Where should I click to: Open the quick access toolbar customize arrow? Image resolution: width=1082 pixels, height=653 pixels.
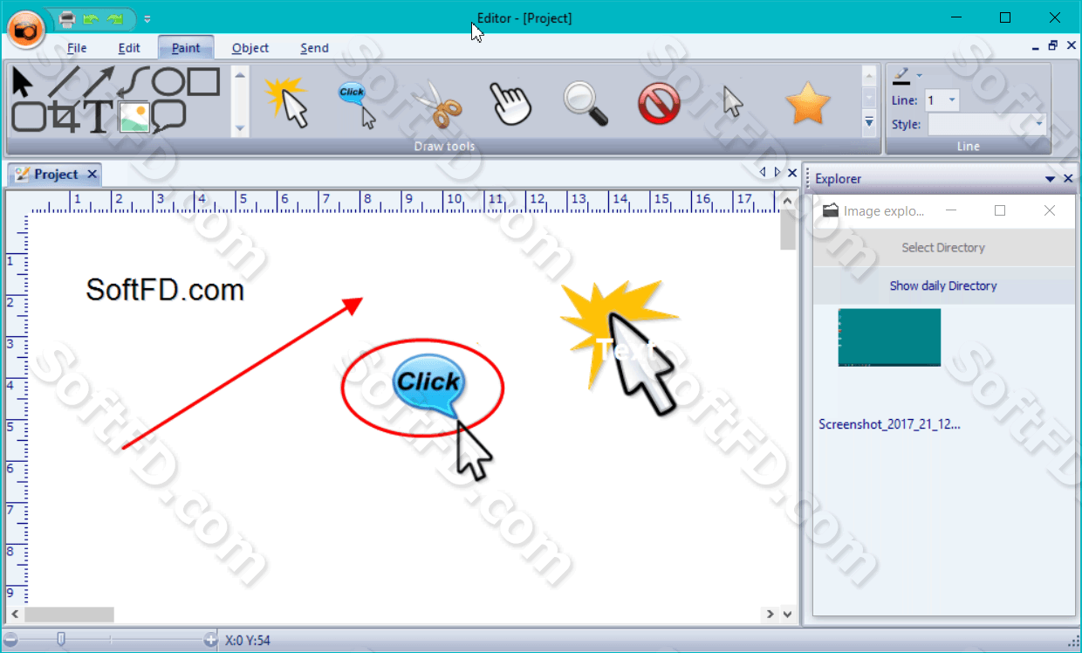(147, 18)
